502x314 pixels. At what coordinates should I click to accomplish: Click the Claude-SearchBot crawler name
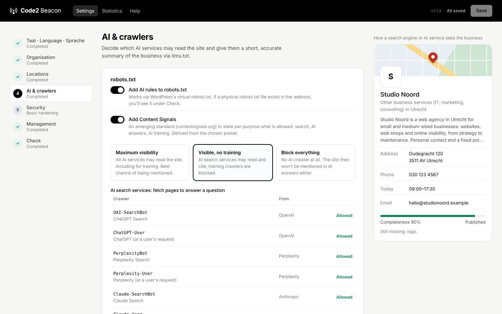134,294
